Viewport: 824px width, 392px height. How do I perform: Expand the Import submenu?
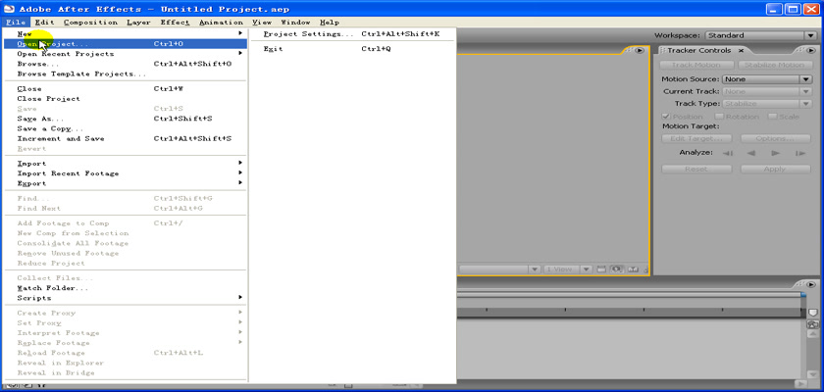click(x=126, y=164)
